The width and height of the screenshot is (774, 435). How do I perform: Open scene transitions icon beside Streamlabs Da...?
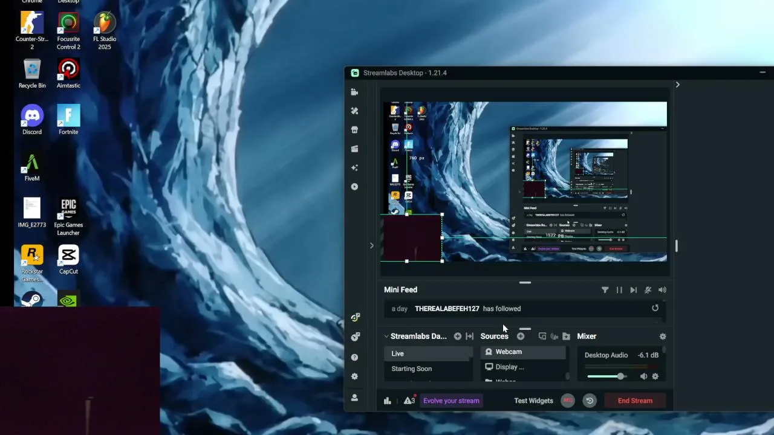(x=469, y=337)
